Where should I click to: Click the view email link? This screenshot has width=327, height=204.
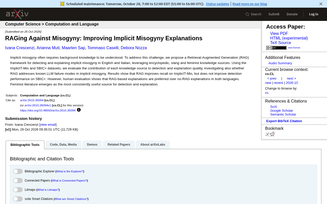pyautogui.click(x=48, y=125)
